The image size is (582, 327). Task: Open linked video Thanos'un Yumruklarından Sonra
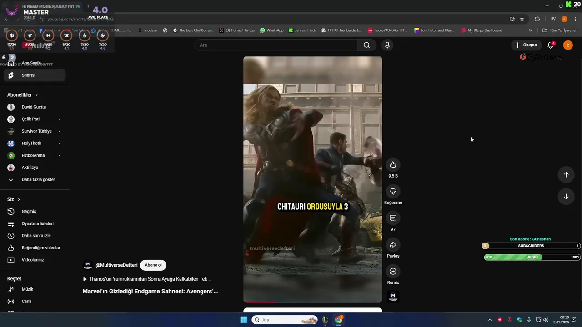tap(147, 279)
